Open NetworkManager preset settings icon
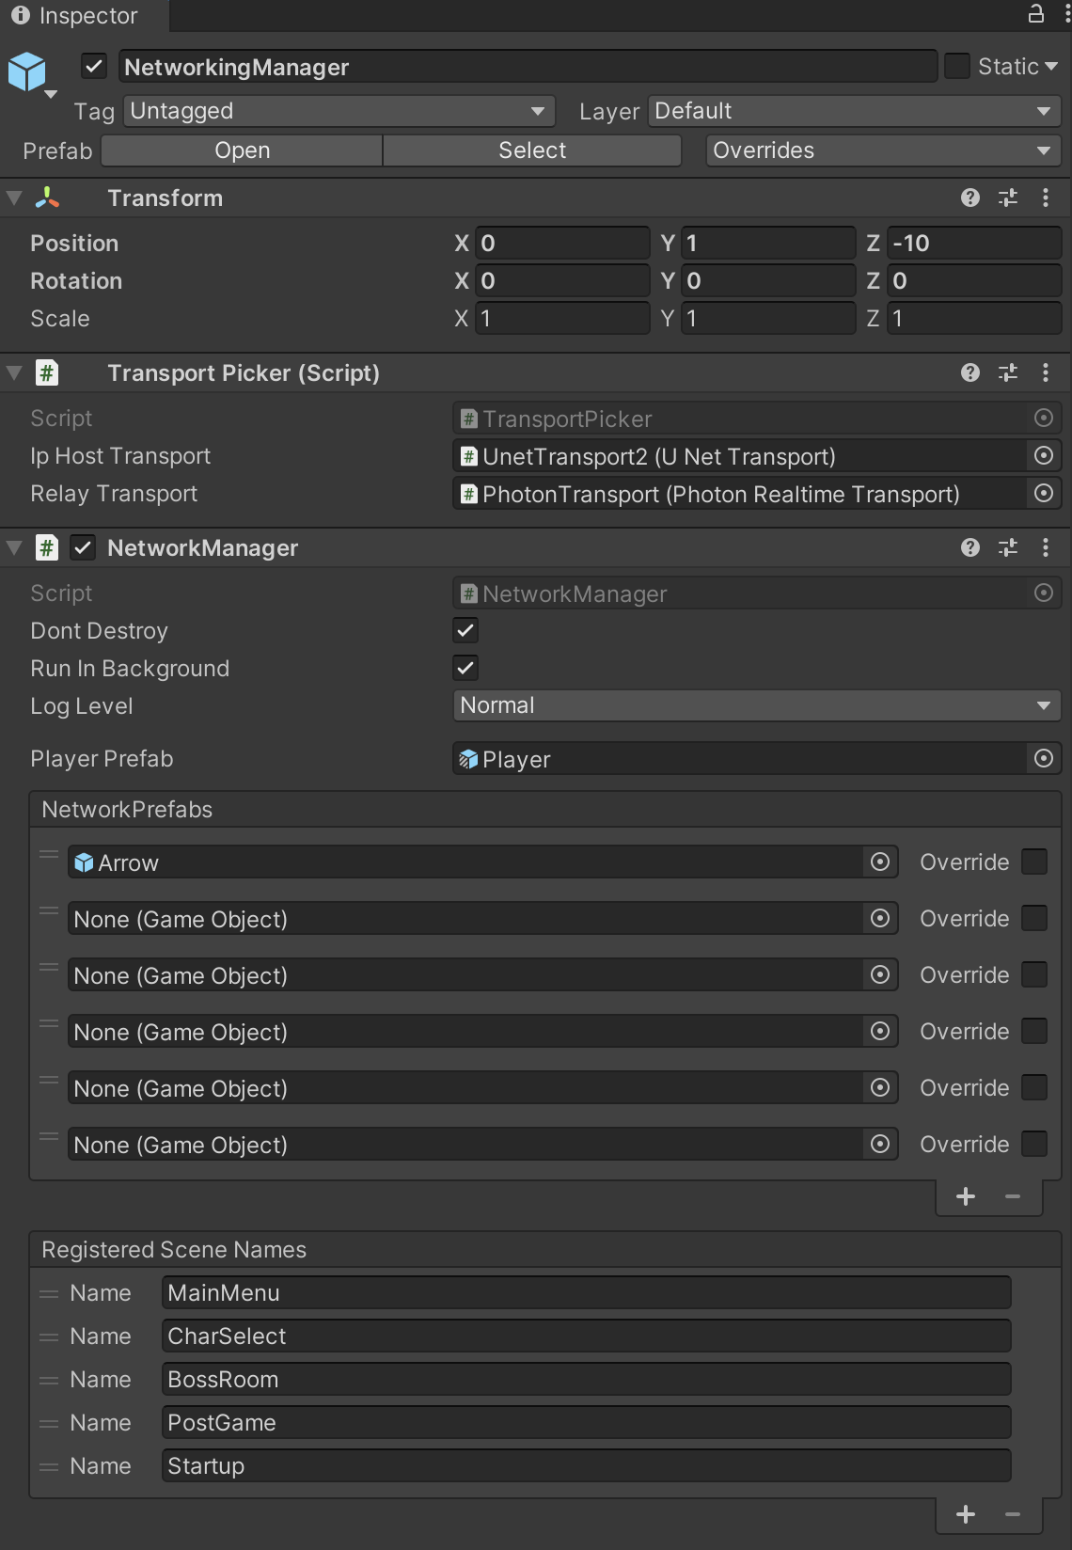1072x1550 pixels. [x=1008, y=547]
